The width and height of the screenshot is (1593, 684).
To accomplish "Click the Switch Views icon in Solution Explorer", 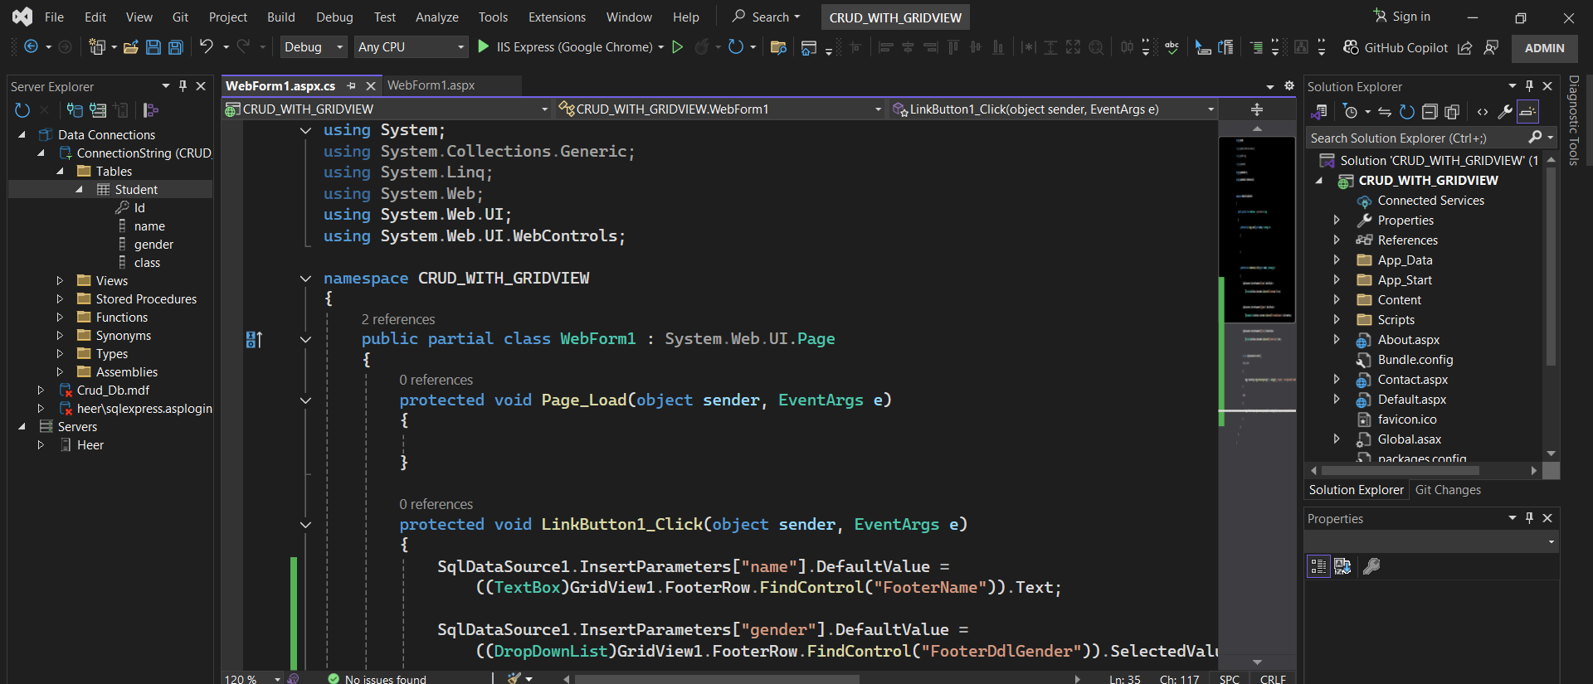I will click(x=1318, y=112).
